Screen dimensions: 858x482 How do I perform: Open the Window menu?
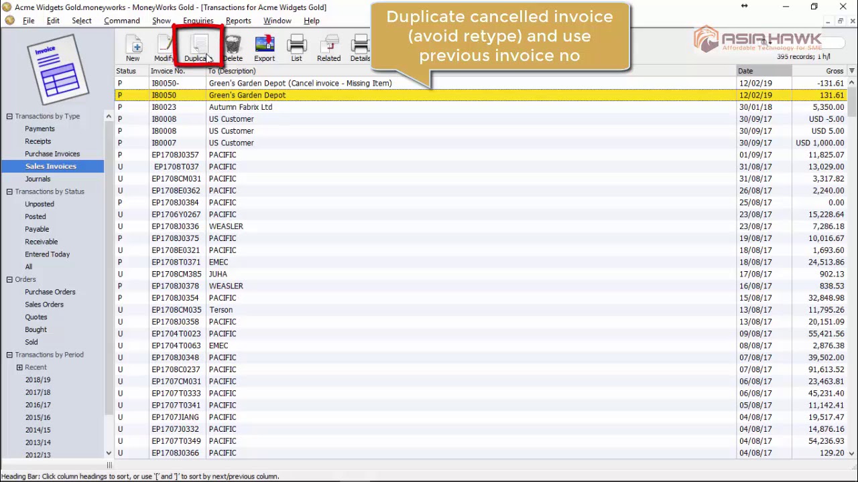277,21
